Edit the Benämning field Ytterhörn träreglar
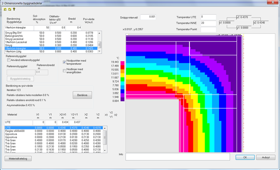The image size is (280, 170). [19, 28]
